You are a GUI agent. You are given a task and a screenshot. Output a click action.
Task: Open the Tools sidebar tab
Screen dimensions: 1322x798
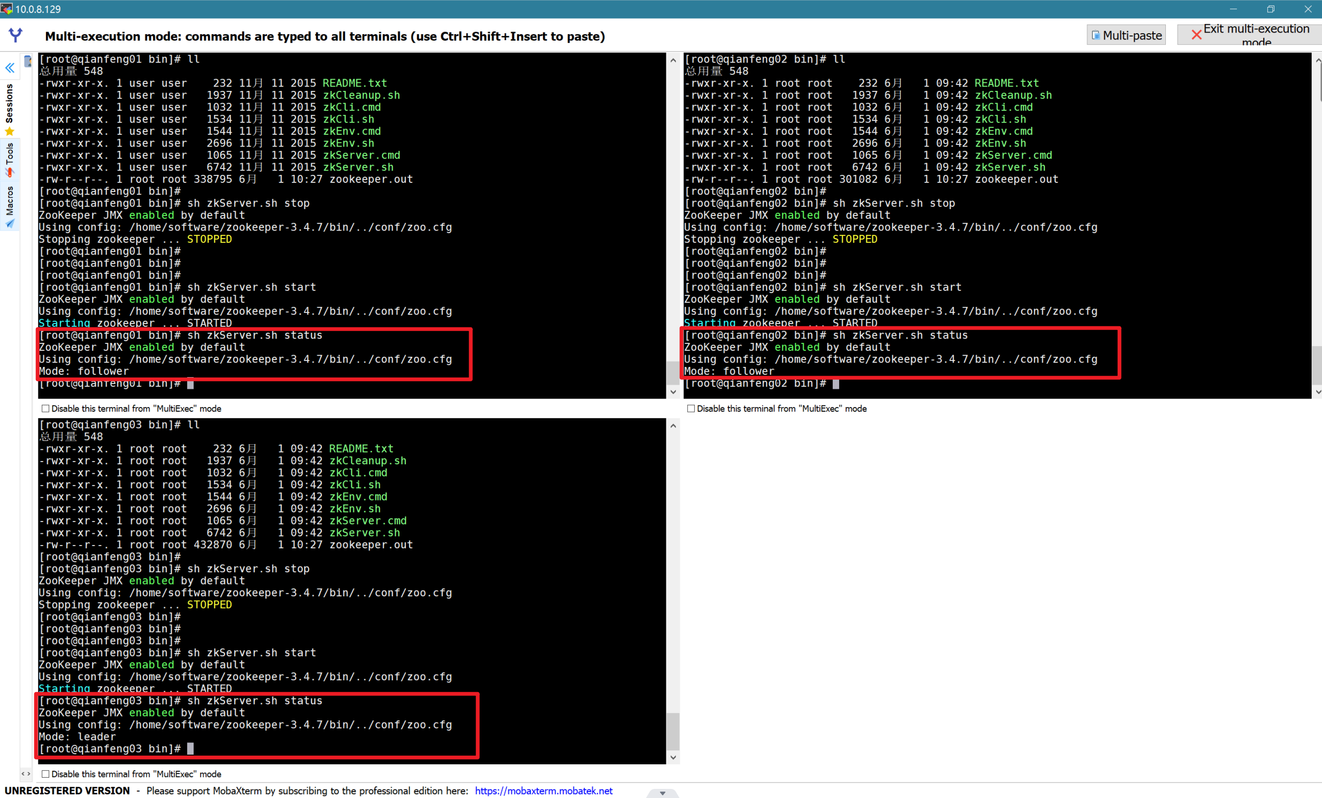(10, 159)
